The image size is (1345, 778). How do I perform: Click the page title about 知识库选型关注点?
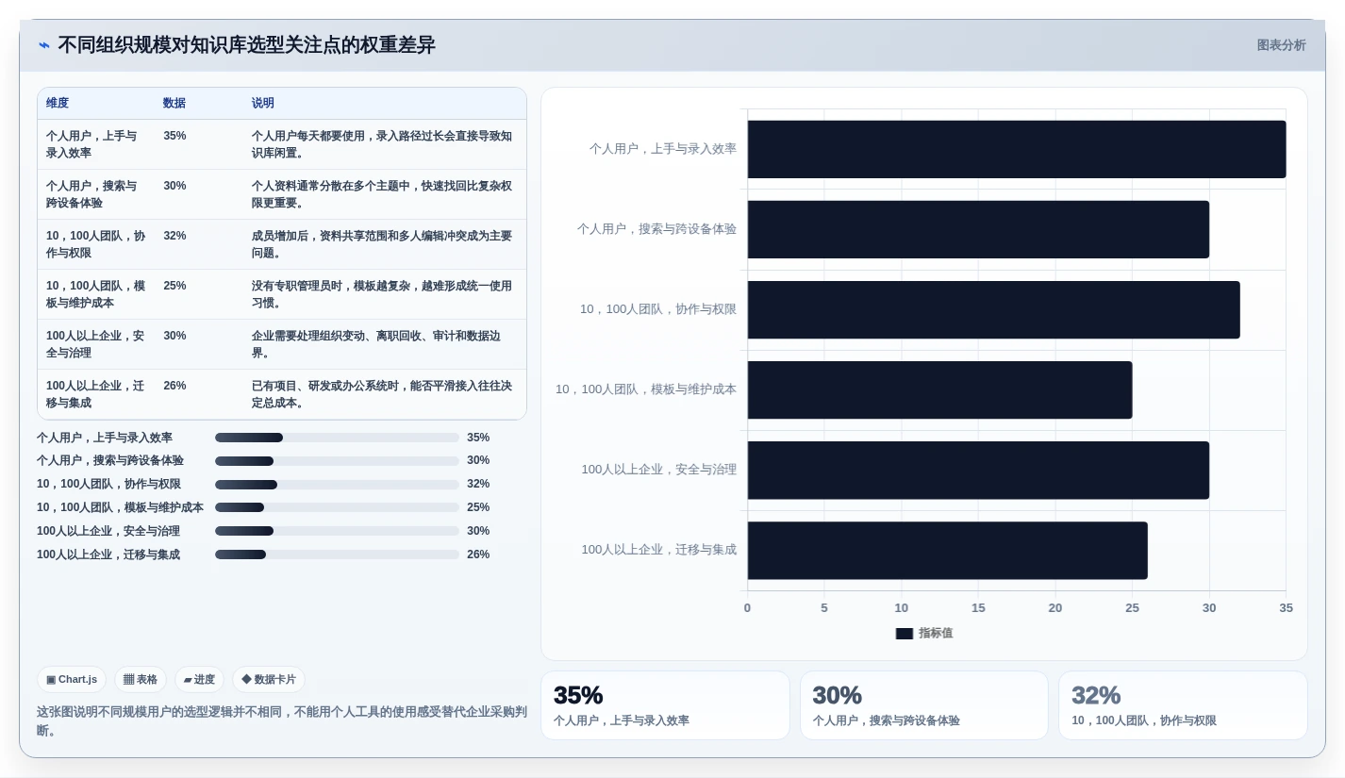tap(246, 45)
